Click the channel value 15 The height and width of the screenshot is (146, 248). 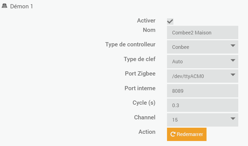(175, 120)
